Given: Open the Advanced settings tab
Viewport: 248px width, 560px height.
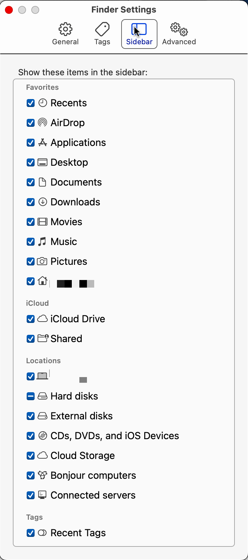Looking at the screenshot, I should pos(179,33).
